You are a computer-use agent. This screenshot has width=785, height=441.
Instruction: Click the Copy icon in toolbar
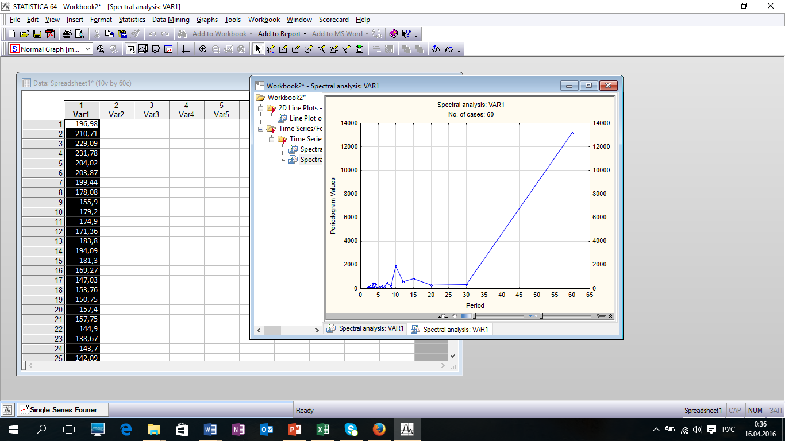tap(109, 34)
